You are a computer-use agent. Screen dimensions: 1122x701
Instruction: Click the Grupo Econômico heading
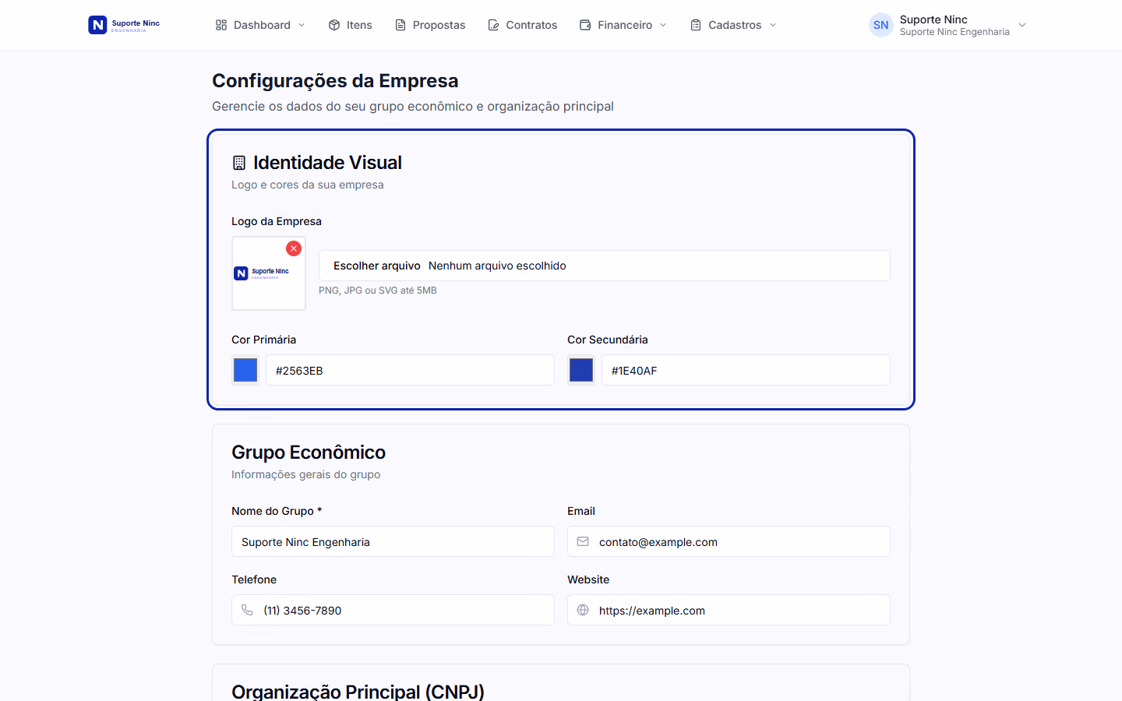[x=309, y=453]
